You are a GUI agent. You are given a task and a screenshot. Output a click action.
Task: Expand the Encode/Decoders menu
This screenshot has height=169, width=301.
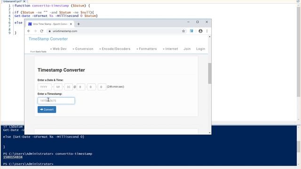click(x=115, y=49)
